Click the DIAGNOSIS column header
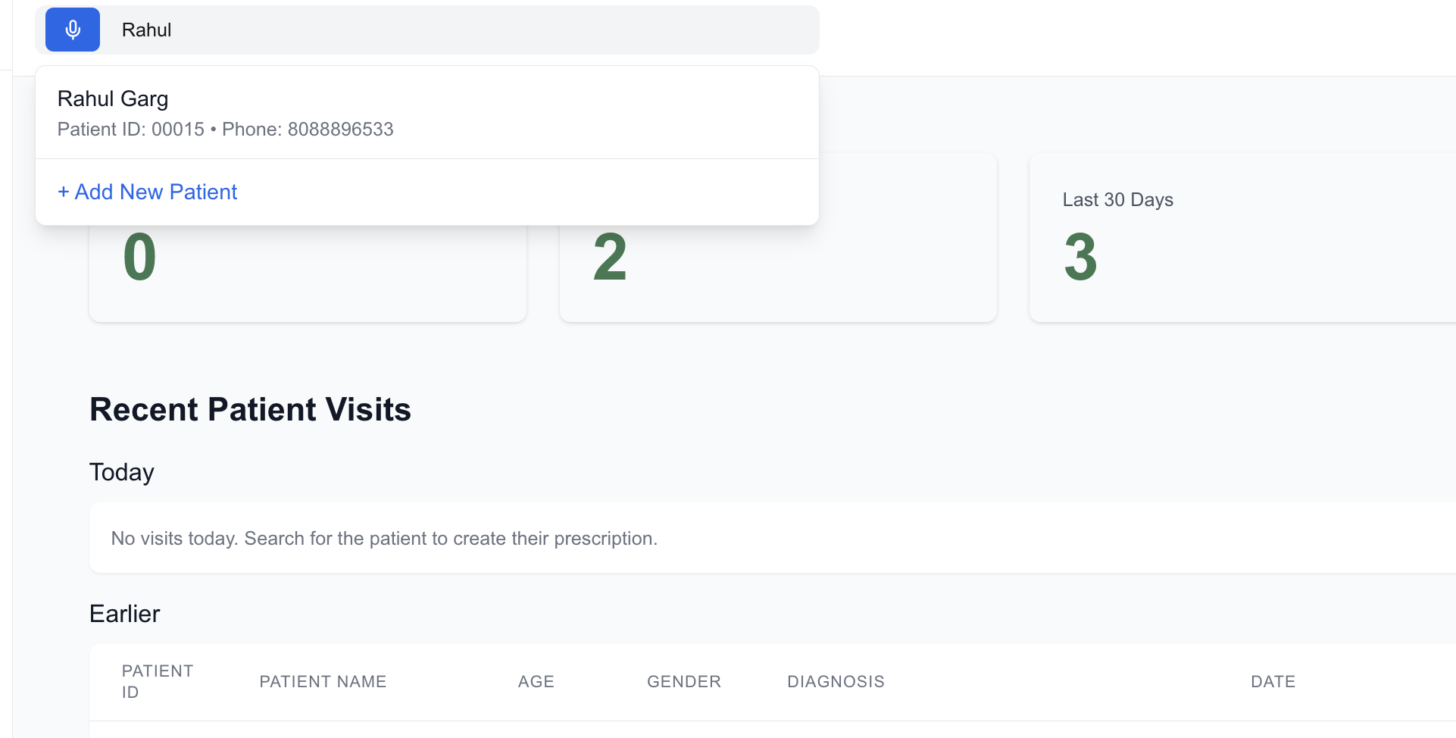The image size is (1456, 738). pos(835,681)
